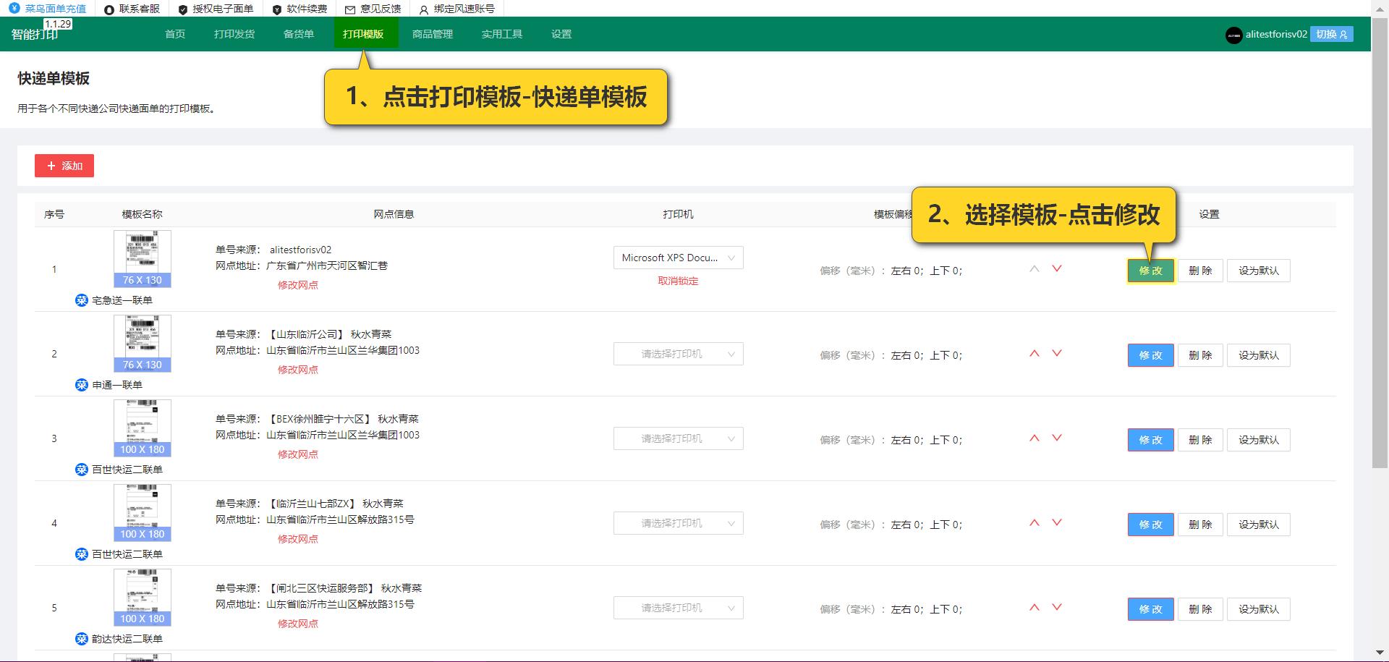Open 联系客服 customer service via headset icon
The width and height of the screenshot is (1389, 662).
coord(108,9)
